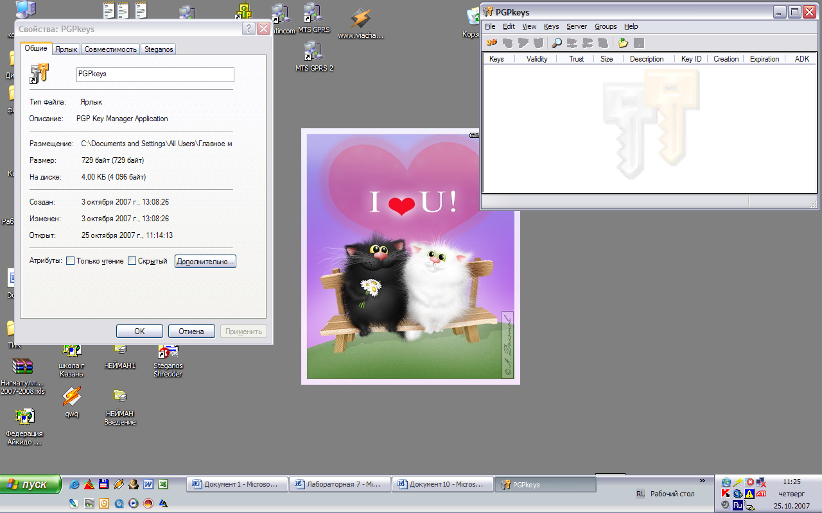
Task: Open the Help menu in PGPkeys
Action: tap(631, 26)
